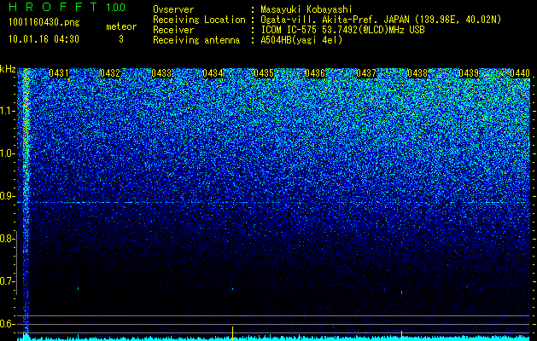Click the 0432 time marker
The height and width of the screenshot is (341, 537).
110,73
